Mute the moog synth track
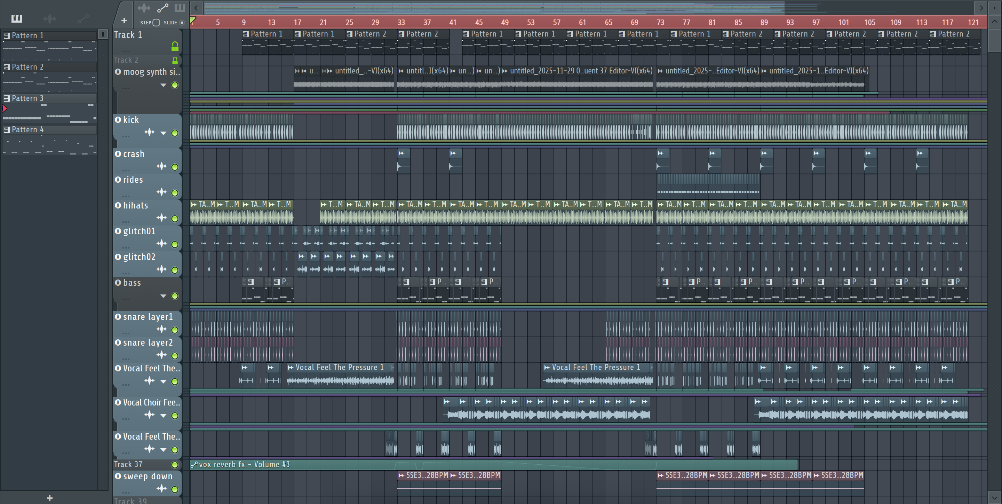Viewport: 1002px width, 504px height. coord(175,85)
